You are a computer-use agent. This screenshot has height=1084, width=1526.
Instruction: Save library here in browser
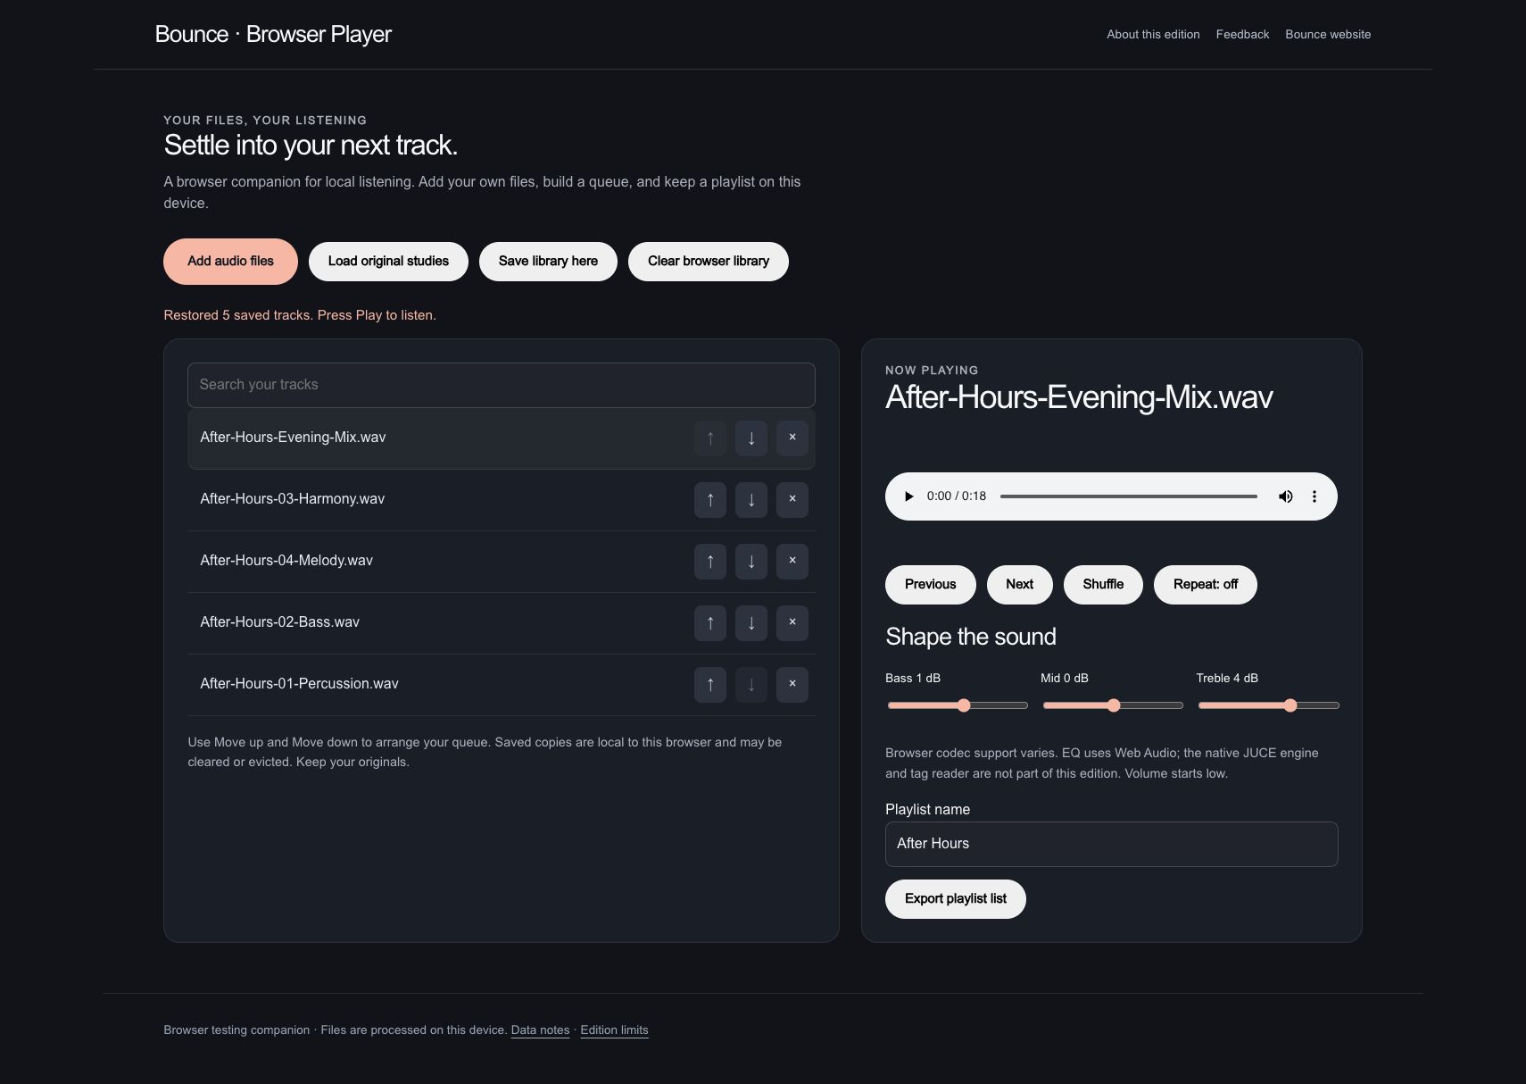click(x=548, y=262)
